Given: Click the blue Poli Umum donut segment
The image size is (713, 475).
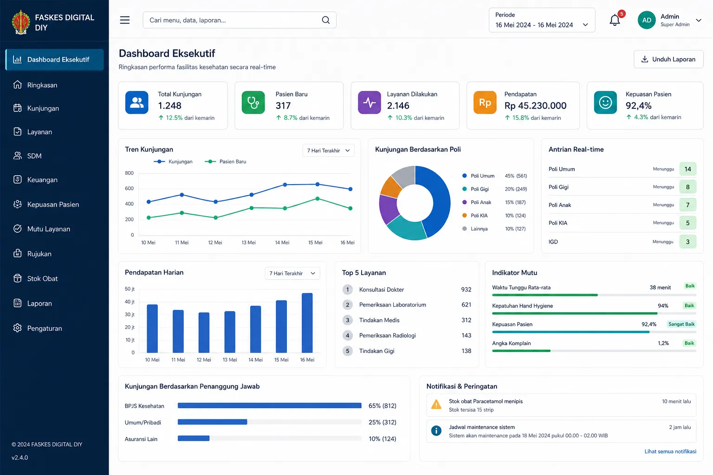Looking at the screenshot, I should (435, 200).
